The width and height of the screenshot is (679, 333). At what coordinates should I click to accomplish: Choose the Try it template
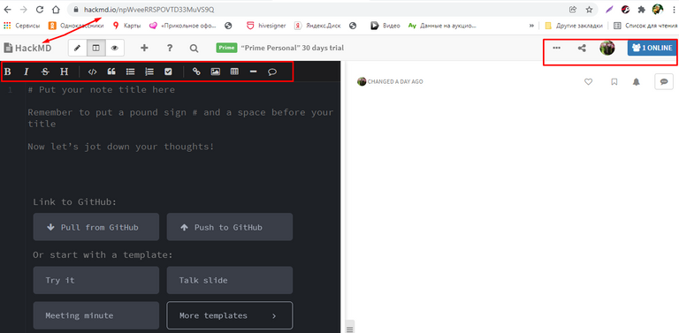coord(96,280)
